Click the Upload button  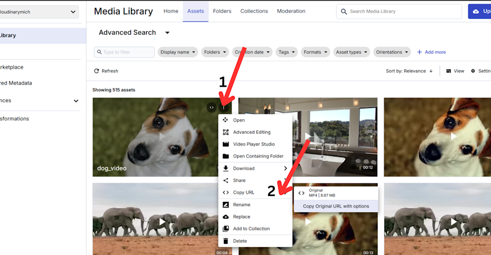[479, 11]
